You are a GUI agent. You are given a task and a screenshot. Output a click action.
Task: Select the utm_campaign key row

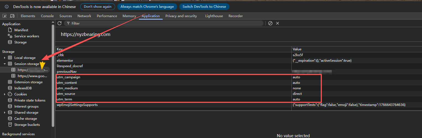coord(239,77)
